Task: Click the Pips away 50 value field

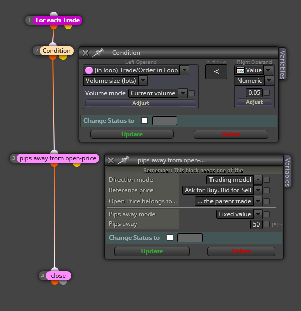Action: pyautogui.click(x=256, y=224)
